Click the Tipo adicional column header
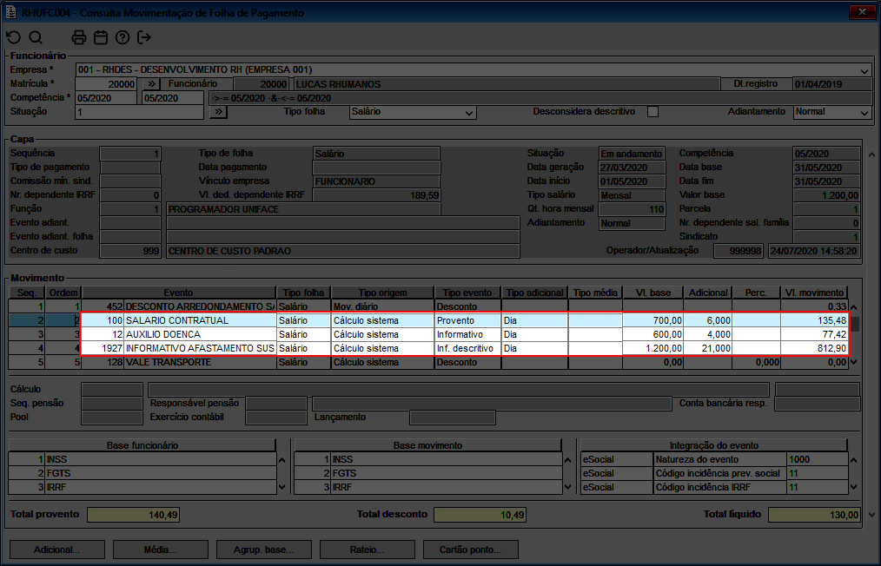 click(534, 293)
